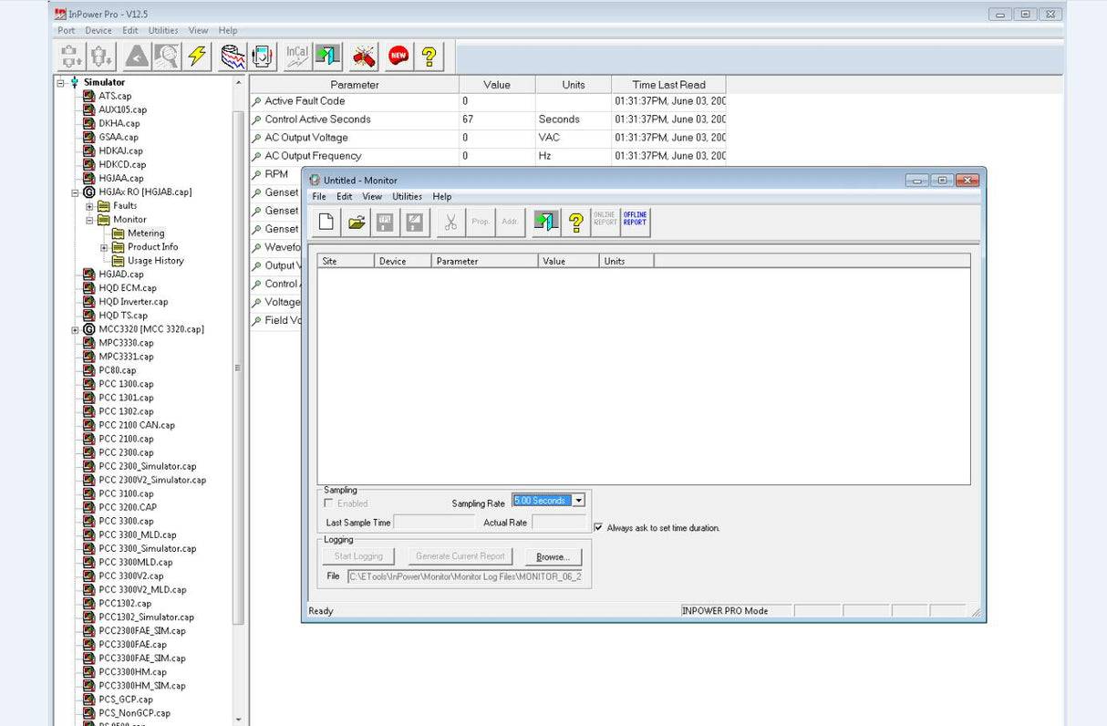
Task: Click open folder icon in Monitor toolbar
Action: coord(357,222)
